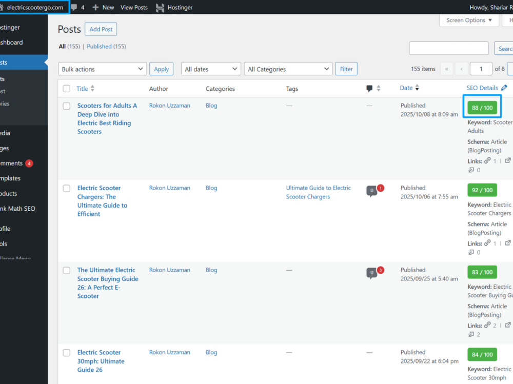Open the Hostinger logo icon in admin bar
Viewport: 513px width, 384px height.
(160, 8)
